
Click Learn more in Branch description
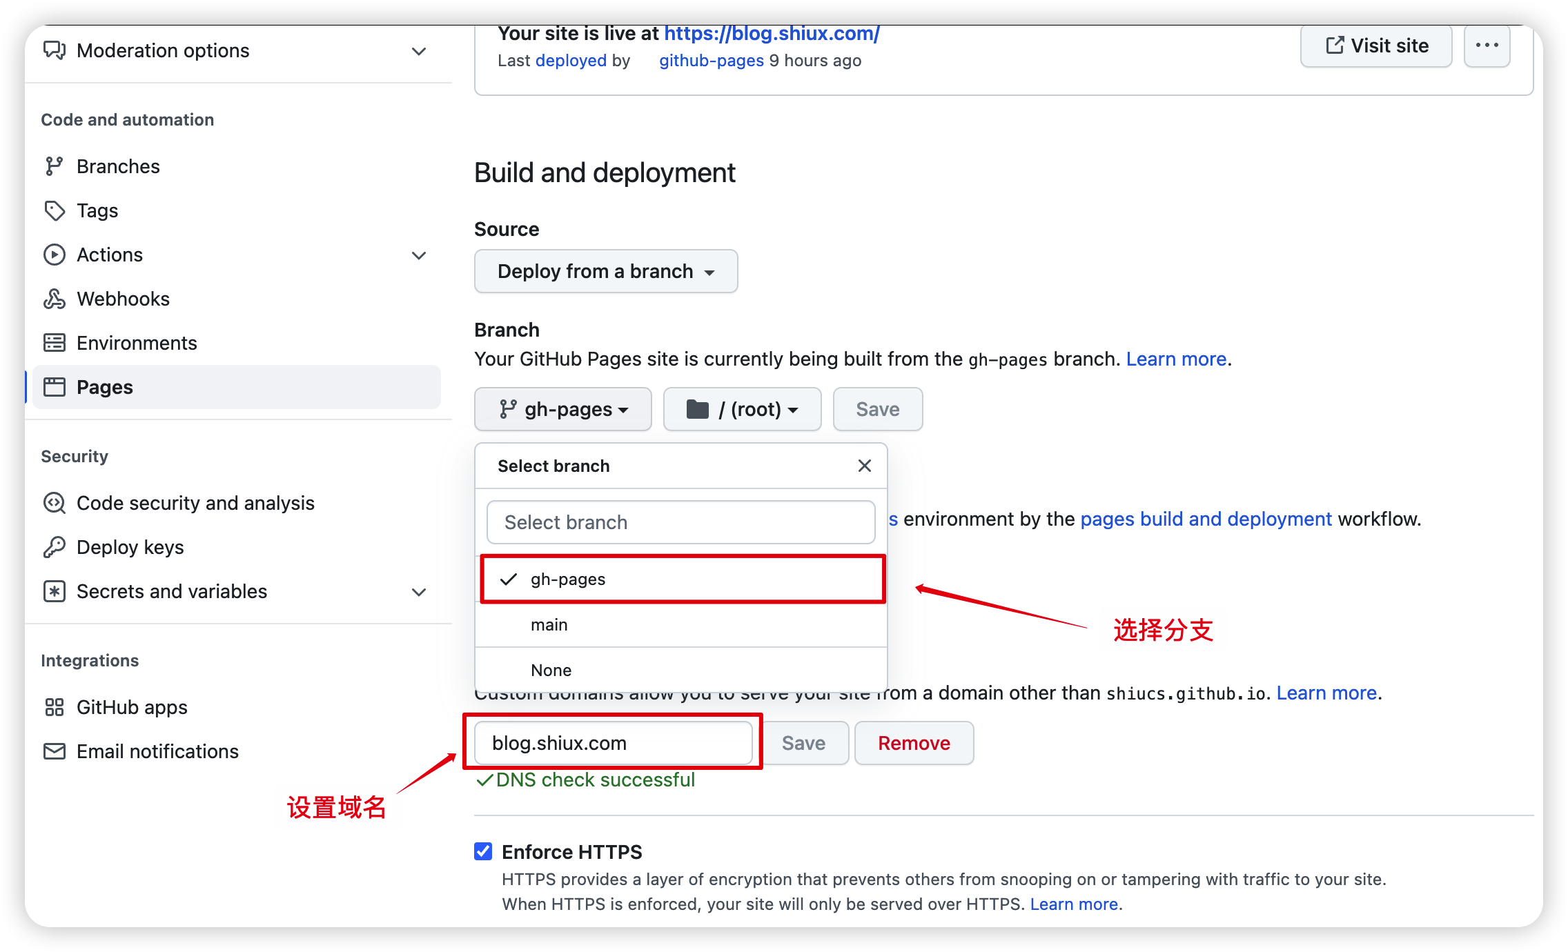pyautogui.click(x=1177, y=359)
